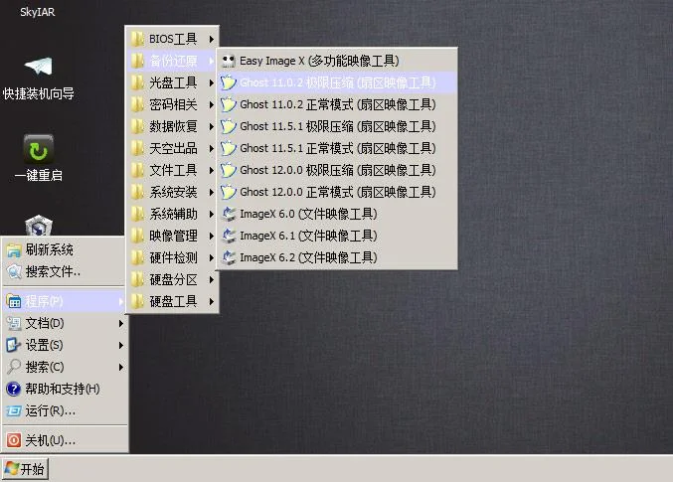Click the Ghost 12.0.0 极限压缩 icon

[x=229, y=170]
